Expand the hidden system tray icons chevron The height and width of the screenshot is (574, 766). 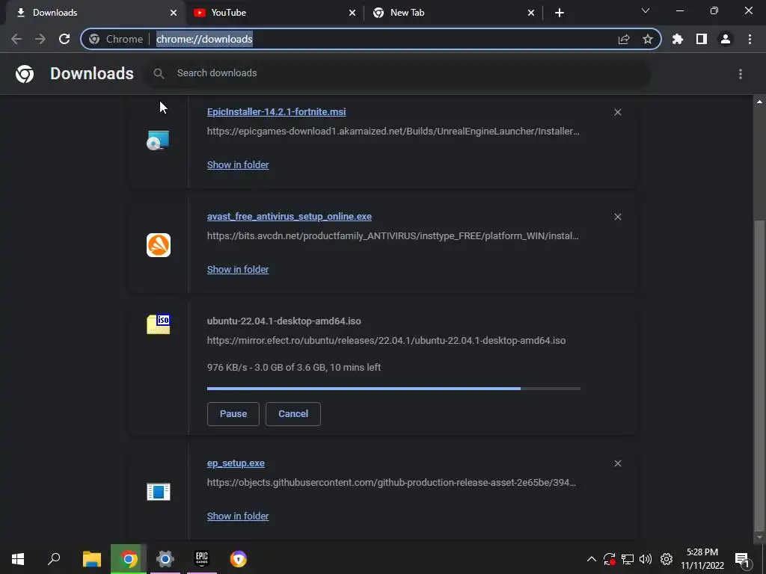591,559
